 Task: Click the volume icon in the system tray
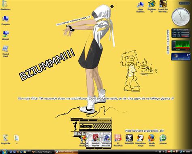tap(183, 152)
